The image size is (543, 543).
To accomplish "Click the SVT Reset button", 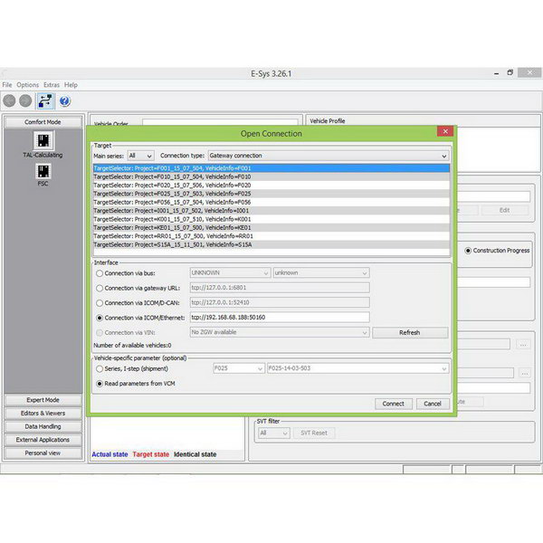I will coord(314,433).
